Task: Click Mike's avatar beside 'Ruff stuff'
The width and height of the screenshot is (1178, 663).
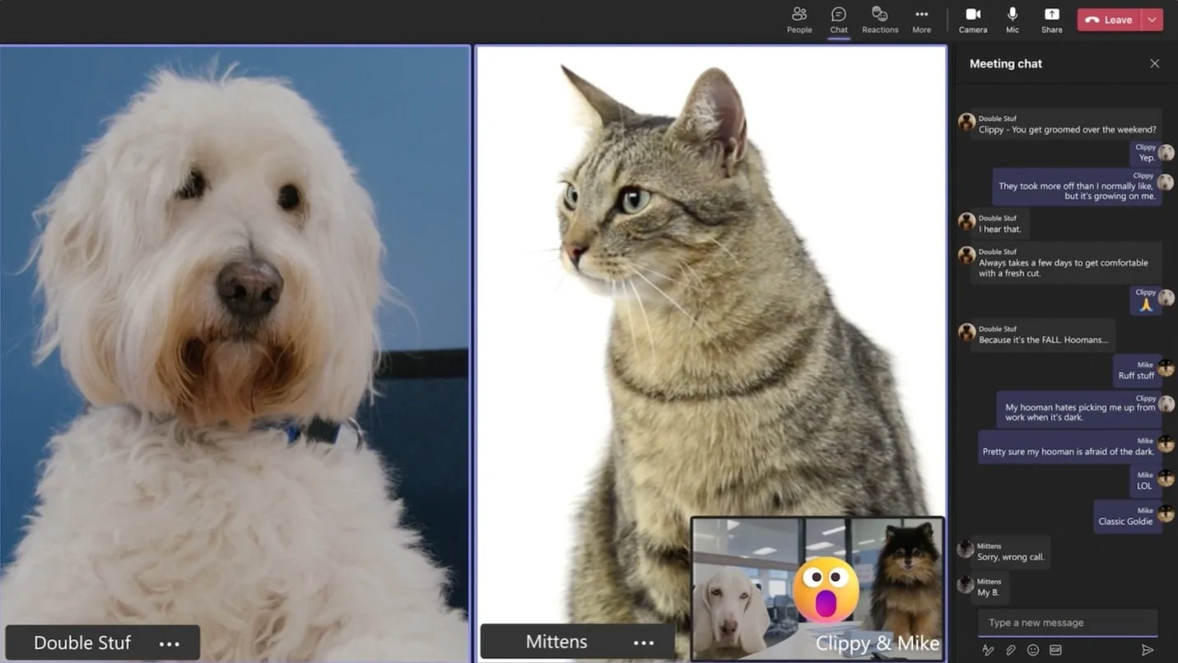Action: click(1166, 368)
